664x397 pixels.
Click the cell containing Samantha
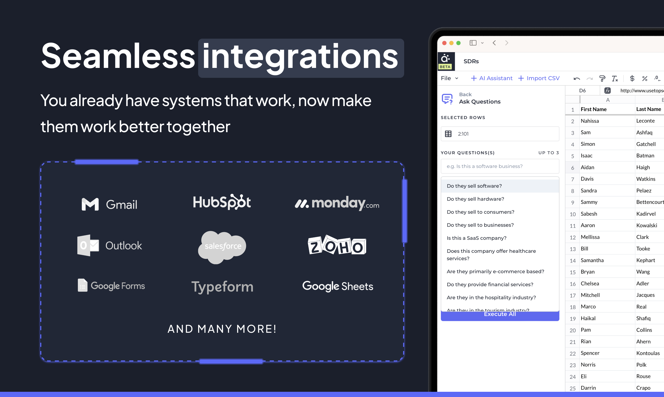coord(607,260)
